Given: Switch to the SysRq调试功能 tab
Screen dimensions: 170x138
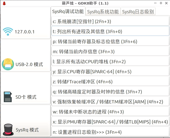Looking at the screenshot, I should pos(68,12).
